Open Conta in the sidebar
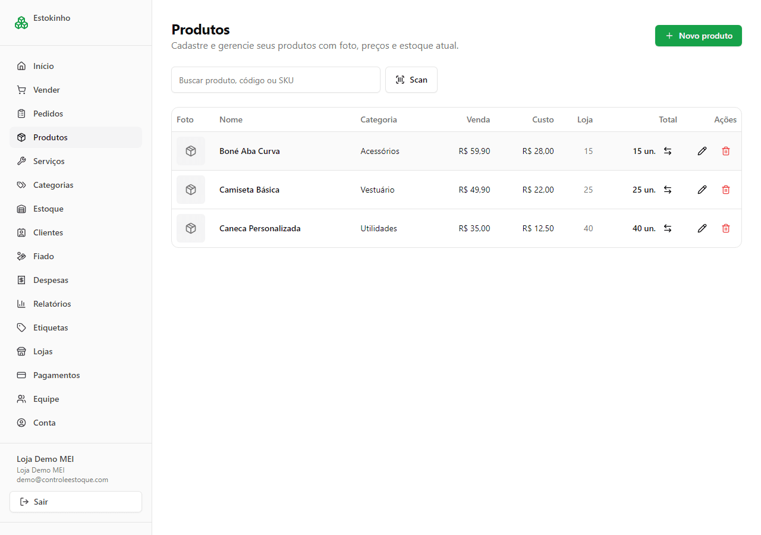The height and width of the screenshot is (535, 761). pos(76,423)
